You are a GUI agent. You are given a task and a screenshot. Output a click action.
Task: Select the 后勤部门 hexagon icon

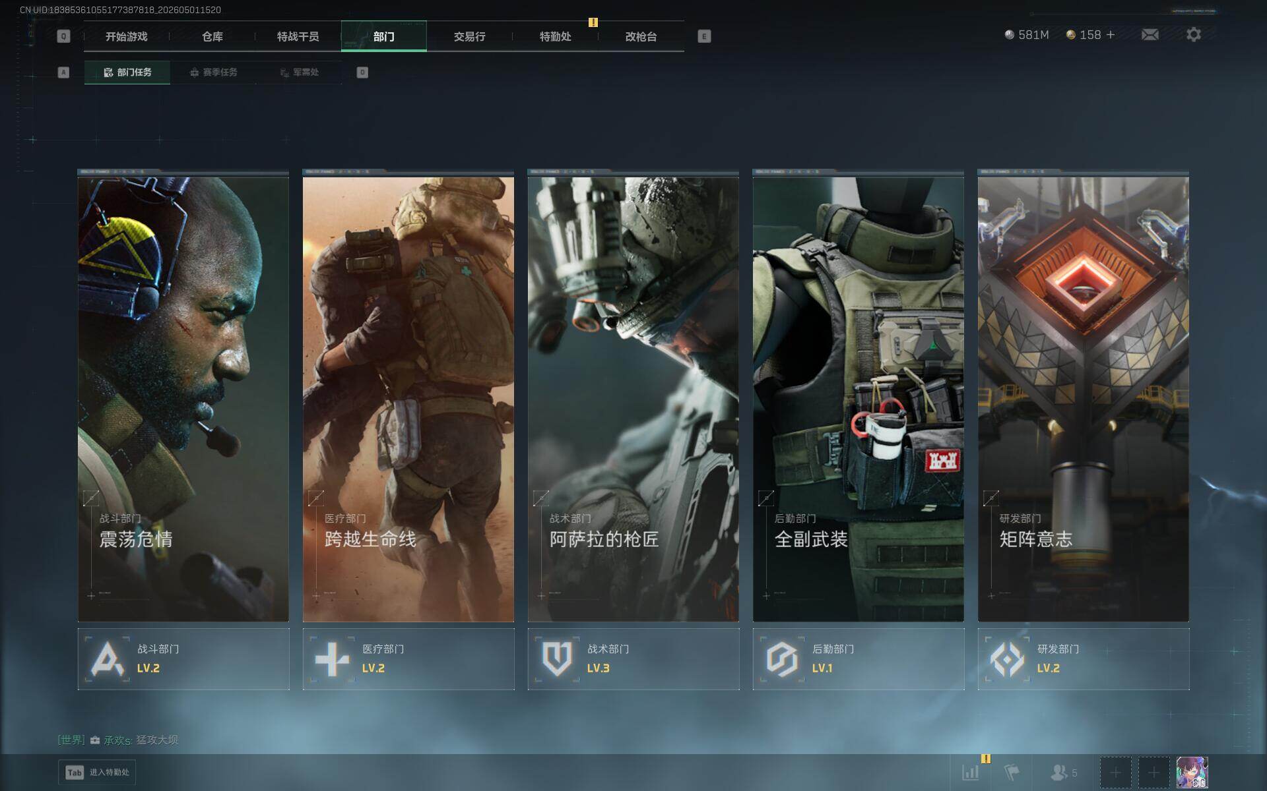tap(782, 659)
